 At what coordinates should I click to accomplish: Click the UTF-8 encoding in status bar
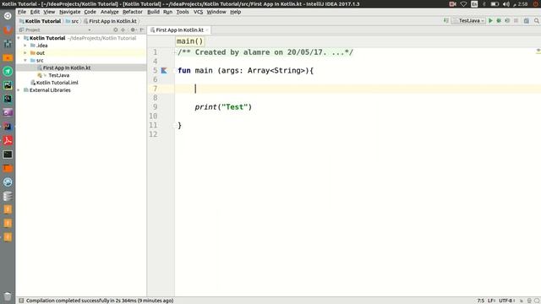(x=506, y=301)
